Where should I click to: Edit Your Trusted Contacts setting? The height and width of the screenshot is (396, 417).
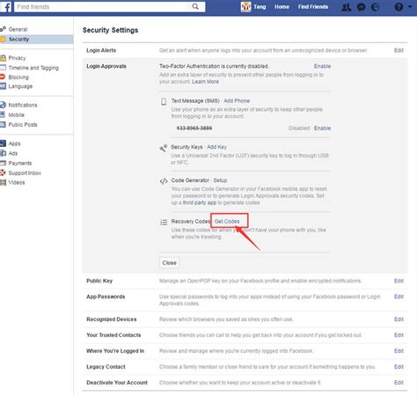[x=399, y=335]
